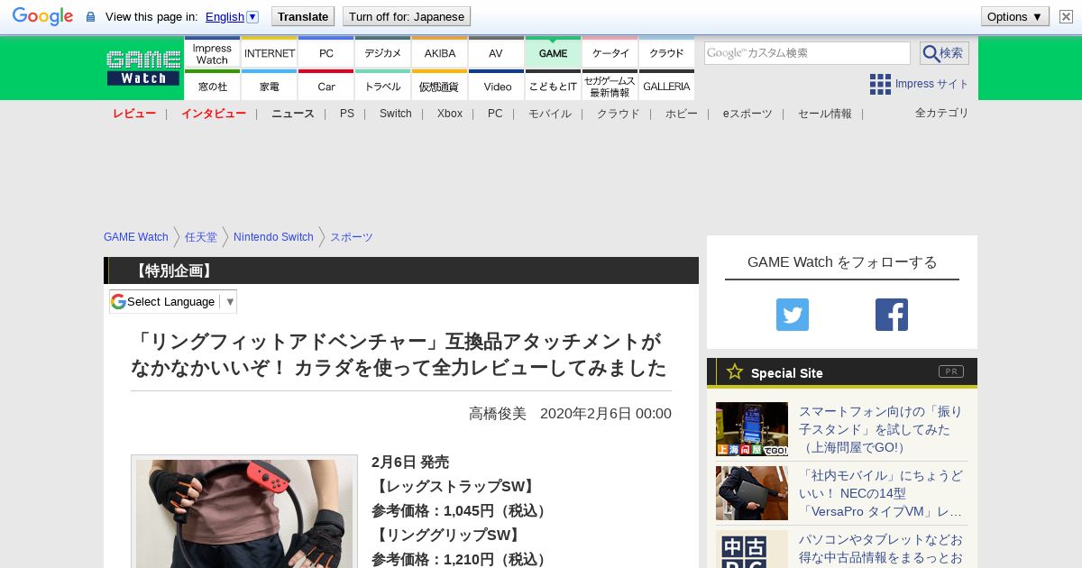1082x568 pixels.
Task: Open the セガゲームス最新情報 tab
Action: coord(610,85)
